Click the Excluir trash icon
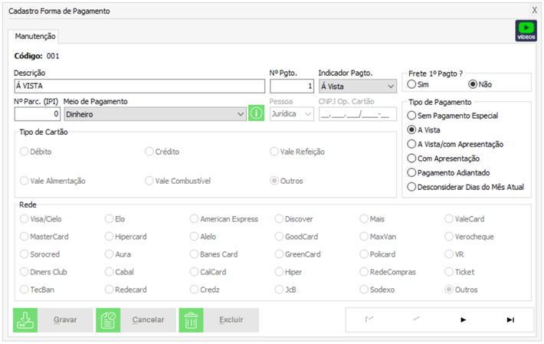Image resolution: width=544 pixels, height=344 pixels. [x=191, y=319]
